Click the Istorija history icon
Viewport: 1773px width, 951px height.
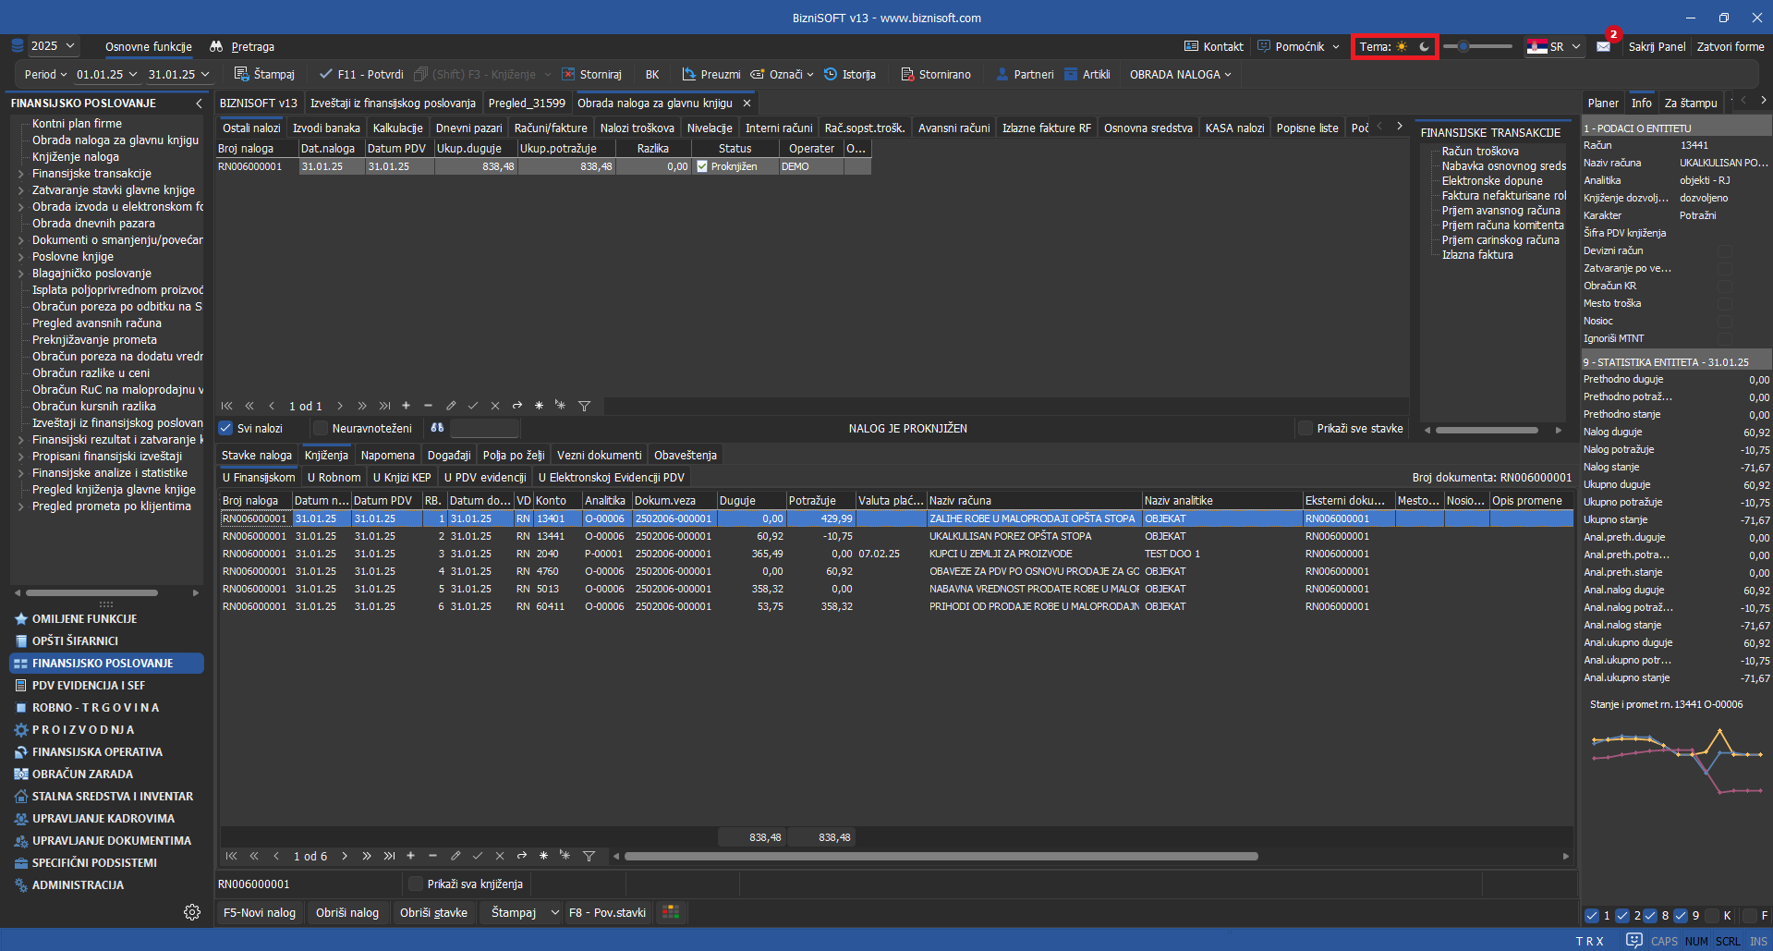[831, 74]
